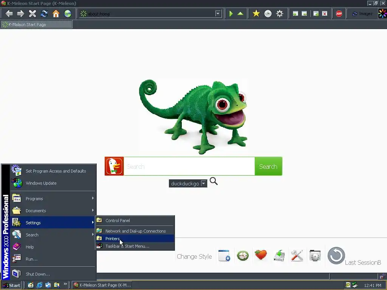The image size is (387, 290).
Task: Open Help from the Start menu
Action: 53,247
